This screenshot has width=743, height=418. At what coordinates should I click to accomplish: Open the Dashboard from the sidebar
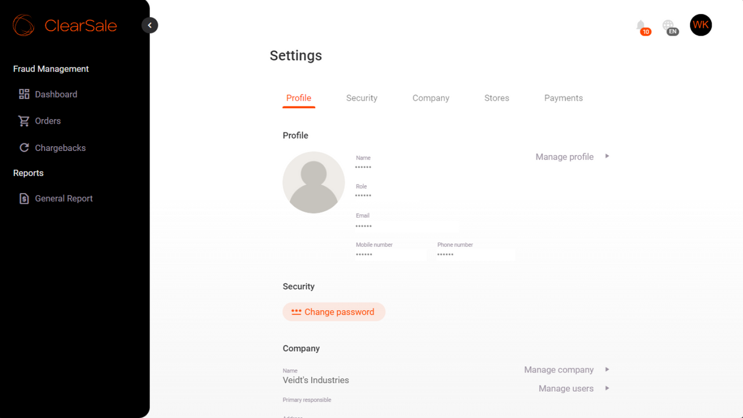click(x=56, y=94)
